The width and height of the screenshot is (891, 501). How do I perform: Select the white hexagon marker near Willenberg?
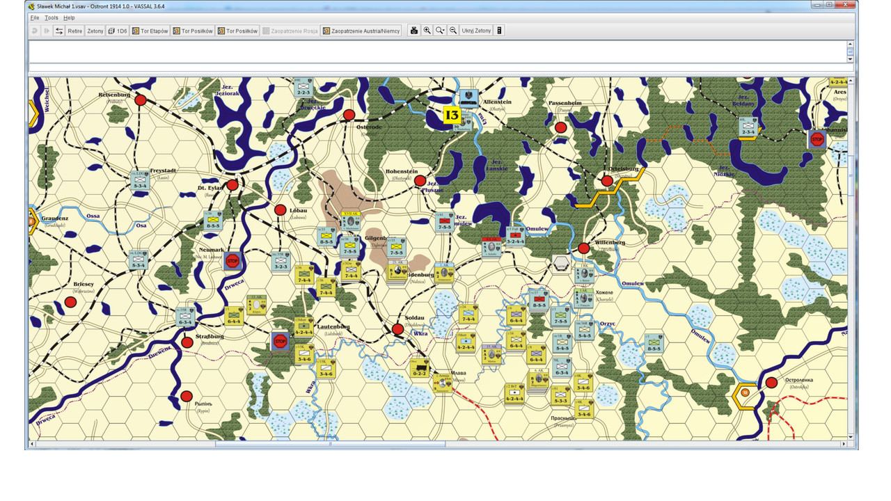point(560,263)
